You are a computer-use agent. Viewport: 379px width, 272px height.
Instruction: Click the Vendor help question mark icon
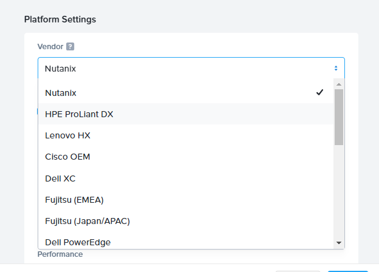click(70, 46)
